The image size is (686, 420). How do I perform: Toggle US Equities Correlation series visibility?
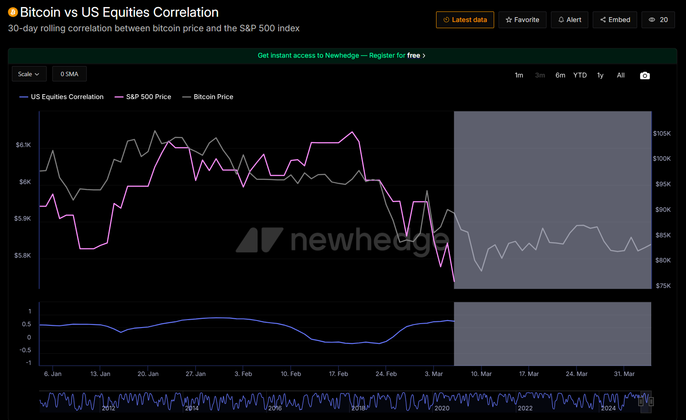pyautogui.click(x=62, y=97)
